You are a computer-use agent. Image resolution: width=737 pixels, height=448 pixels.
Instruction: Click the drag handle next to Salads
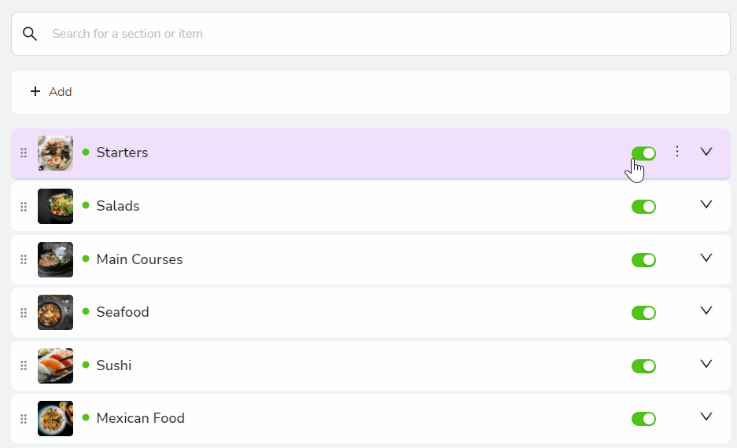24,207
